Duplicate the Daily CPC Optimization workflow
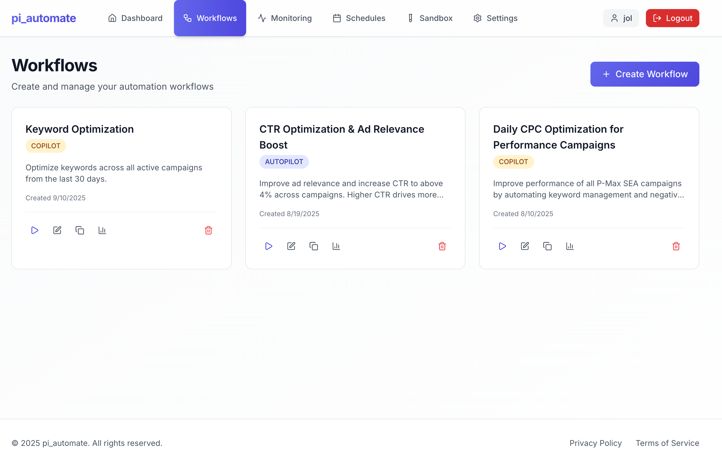This screenshot has height=464, width=722. (547, 246)
